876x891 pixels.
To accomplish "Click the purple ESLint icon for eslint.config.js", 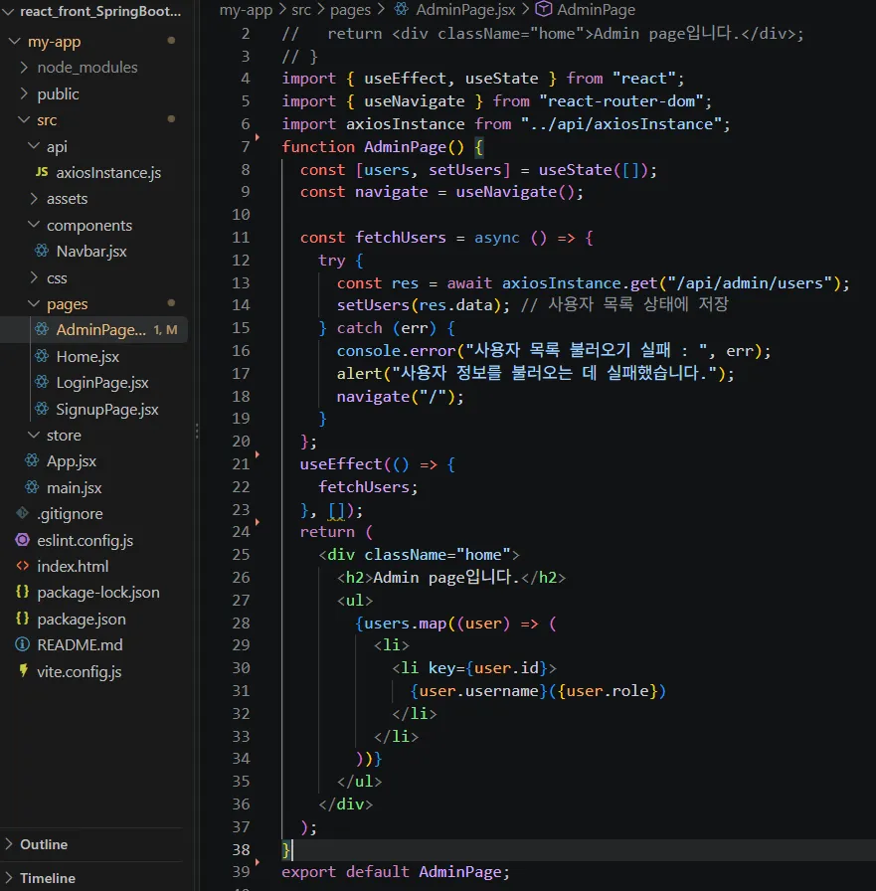I will click(x=22, y=540).
